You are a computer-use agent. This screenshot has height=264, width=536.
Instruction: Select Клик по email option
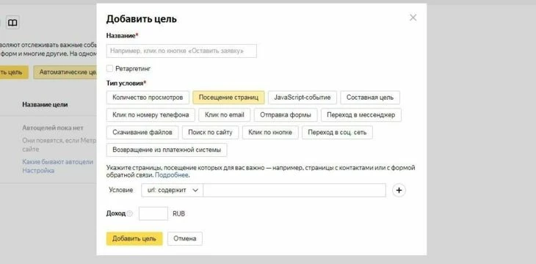[224, 115]
